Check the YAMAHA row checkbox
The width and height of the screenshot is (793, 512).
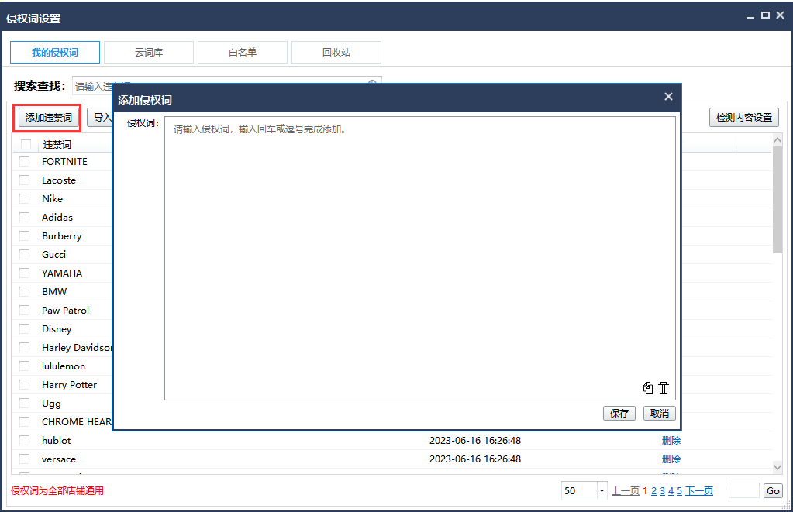click(x=24, y=273)
